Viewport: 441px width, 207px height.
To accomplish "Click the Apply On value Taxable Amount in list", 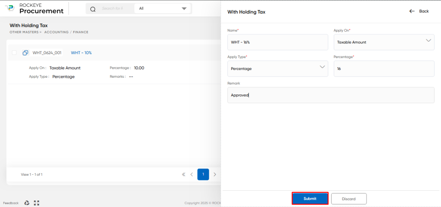I will point(65,68).
